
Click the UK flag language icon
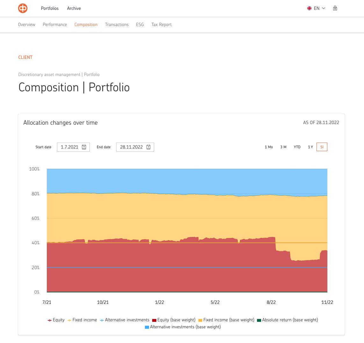(309, 8)
